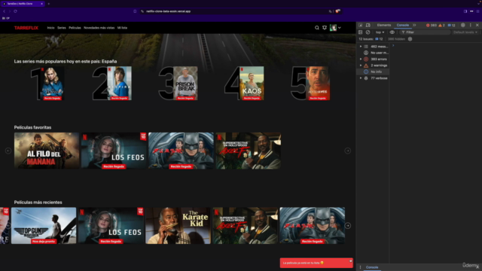The width and height of the screenshot is (482, 271).
Task: Dismiss the red toast notification close icon
Action: [x=351, y=261]
